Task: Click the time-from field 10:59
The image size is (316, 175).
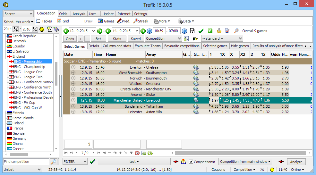Action: tap(159, 31)
